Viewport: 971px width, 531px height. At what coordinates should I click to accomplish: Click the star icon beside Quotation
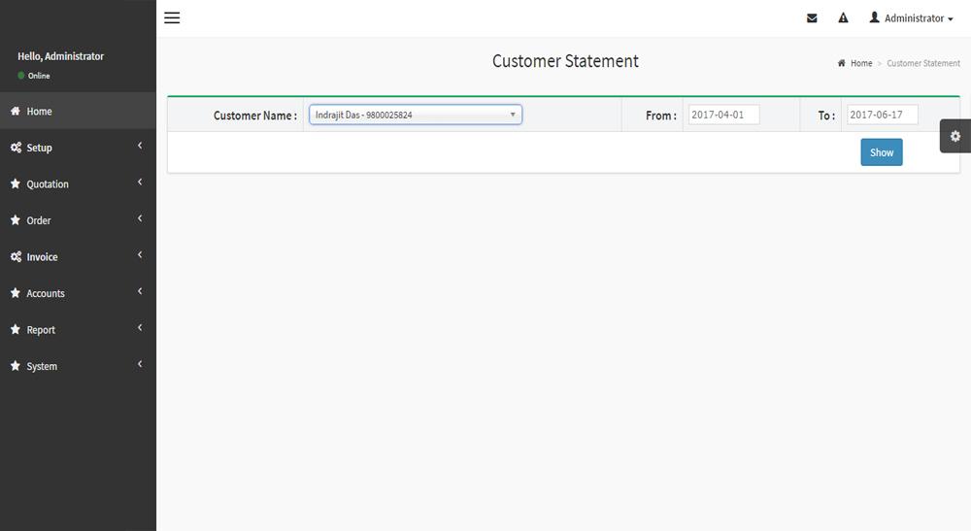(16, 183)
